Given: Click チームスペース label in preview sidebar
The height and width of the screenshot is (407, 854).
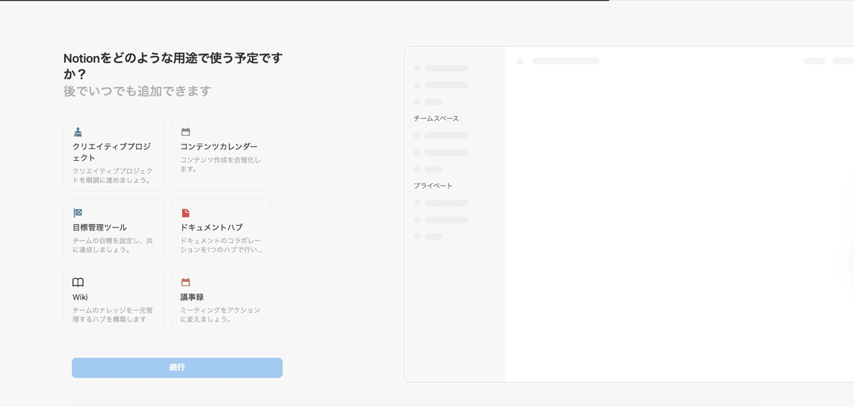Looking at the screenshot, I should (436, 118).
